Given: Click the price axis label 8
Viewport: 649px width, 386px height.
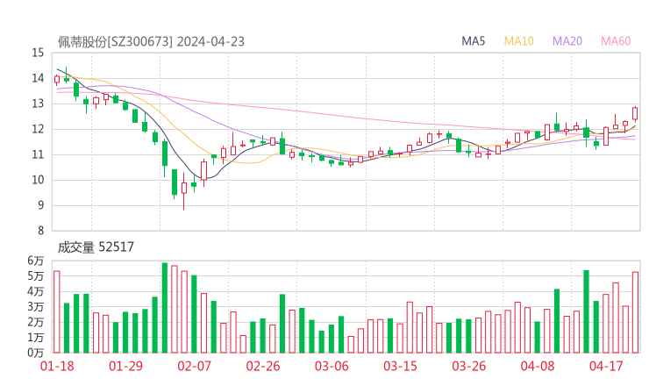Looking at the screenshot, I should click(x=40, y=231).
